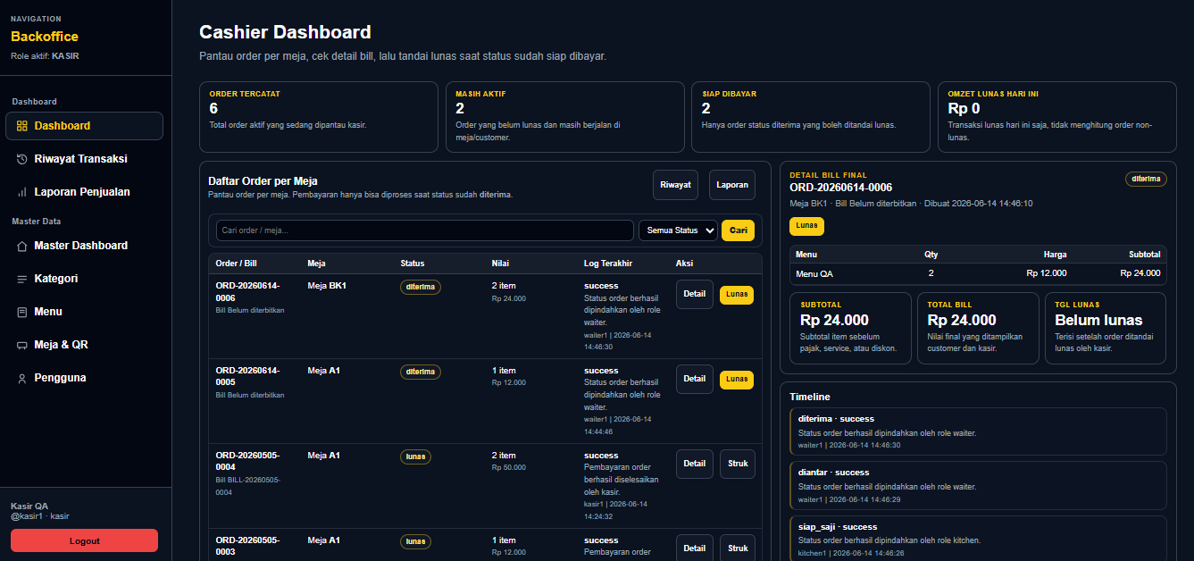The width and height of the screenshot is (1194, 561).
Task: Print Struk for order ORD-20260505-0003
Action: tap(738, 548)
